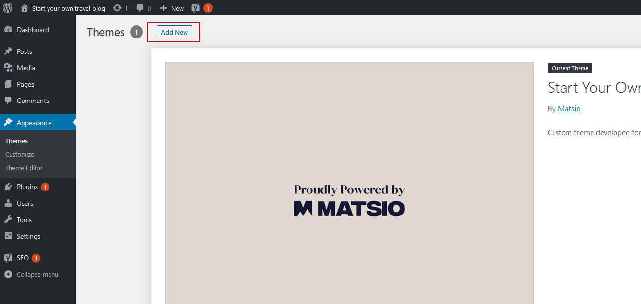This screenshot has height=304, width=641.
Task: Click the Settings sliders icon
Action: coord(8,236)
